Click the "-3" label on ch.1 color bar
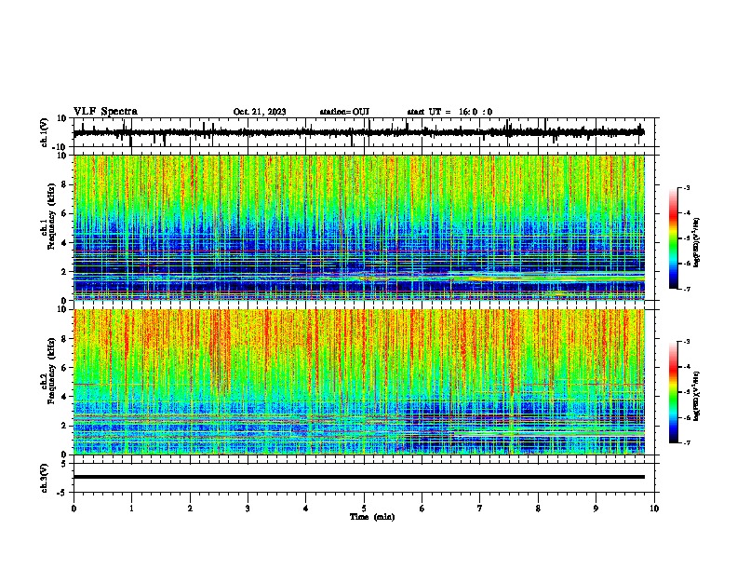737x570 pixels. (686, 187)
